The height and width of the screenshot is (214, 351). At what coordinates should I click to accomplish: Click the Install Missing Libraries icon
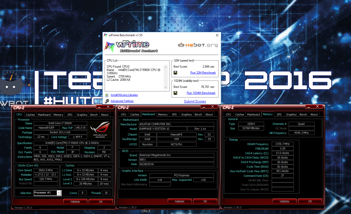click(106, 95)
